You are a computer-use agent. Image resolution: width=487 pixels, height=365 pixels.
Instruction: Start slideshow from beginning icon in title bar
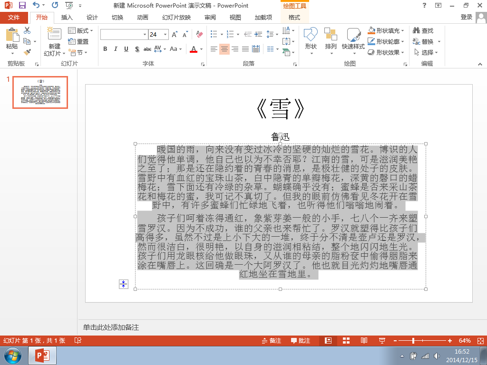coord(69,5)
